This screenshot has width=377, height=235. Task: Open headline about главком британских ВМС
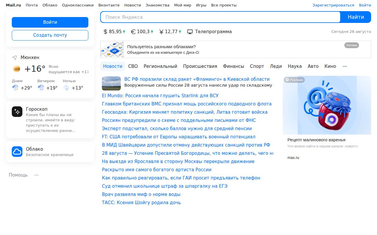[187, 104]
